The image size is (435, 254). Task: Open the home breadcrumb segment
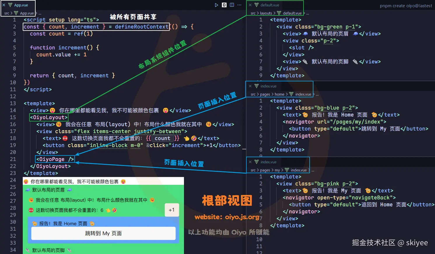(279, 94)
